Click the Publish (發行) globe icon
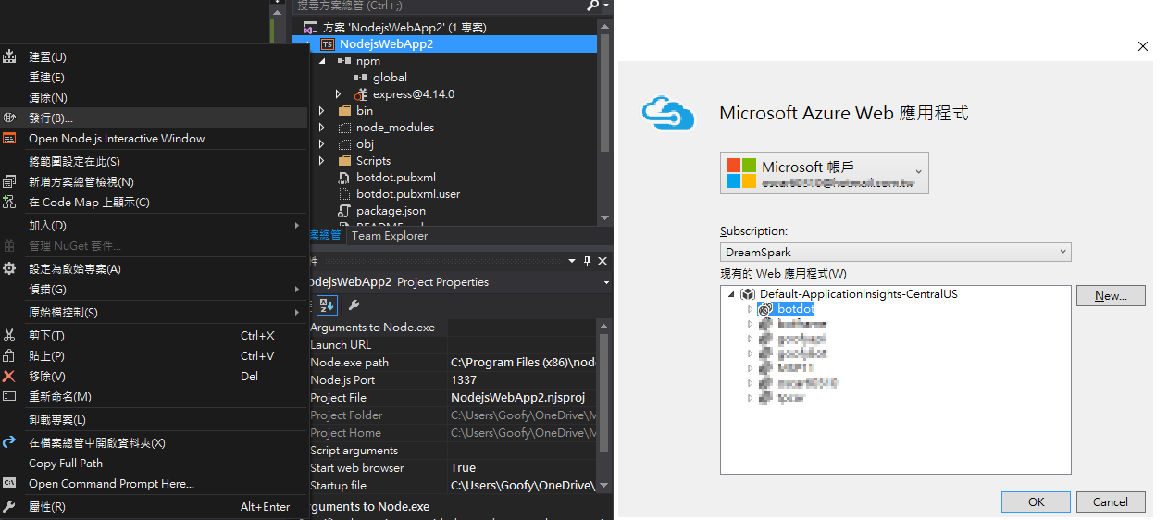The height and width of the screenshot is (520, 1168). tap(9, 118)
